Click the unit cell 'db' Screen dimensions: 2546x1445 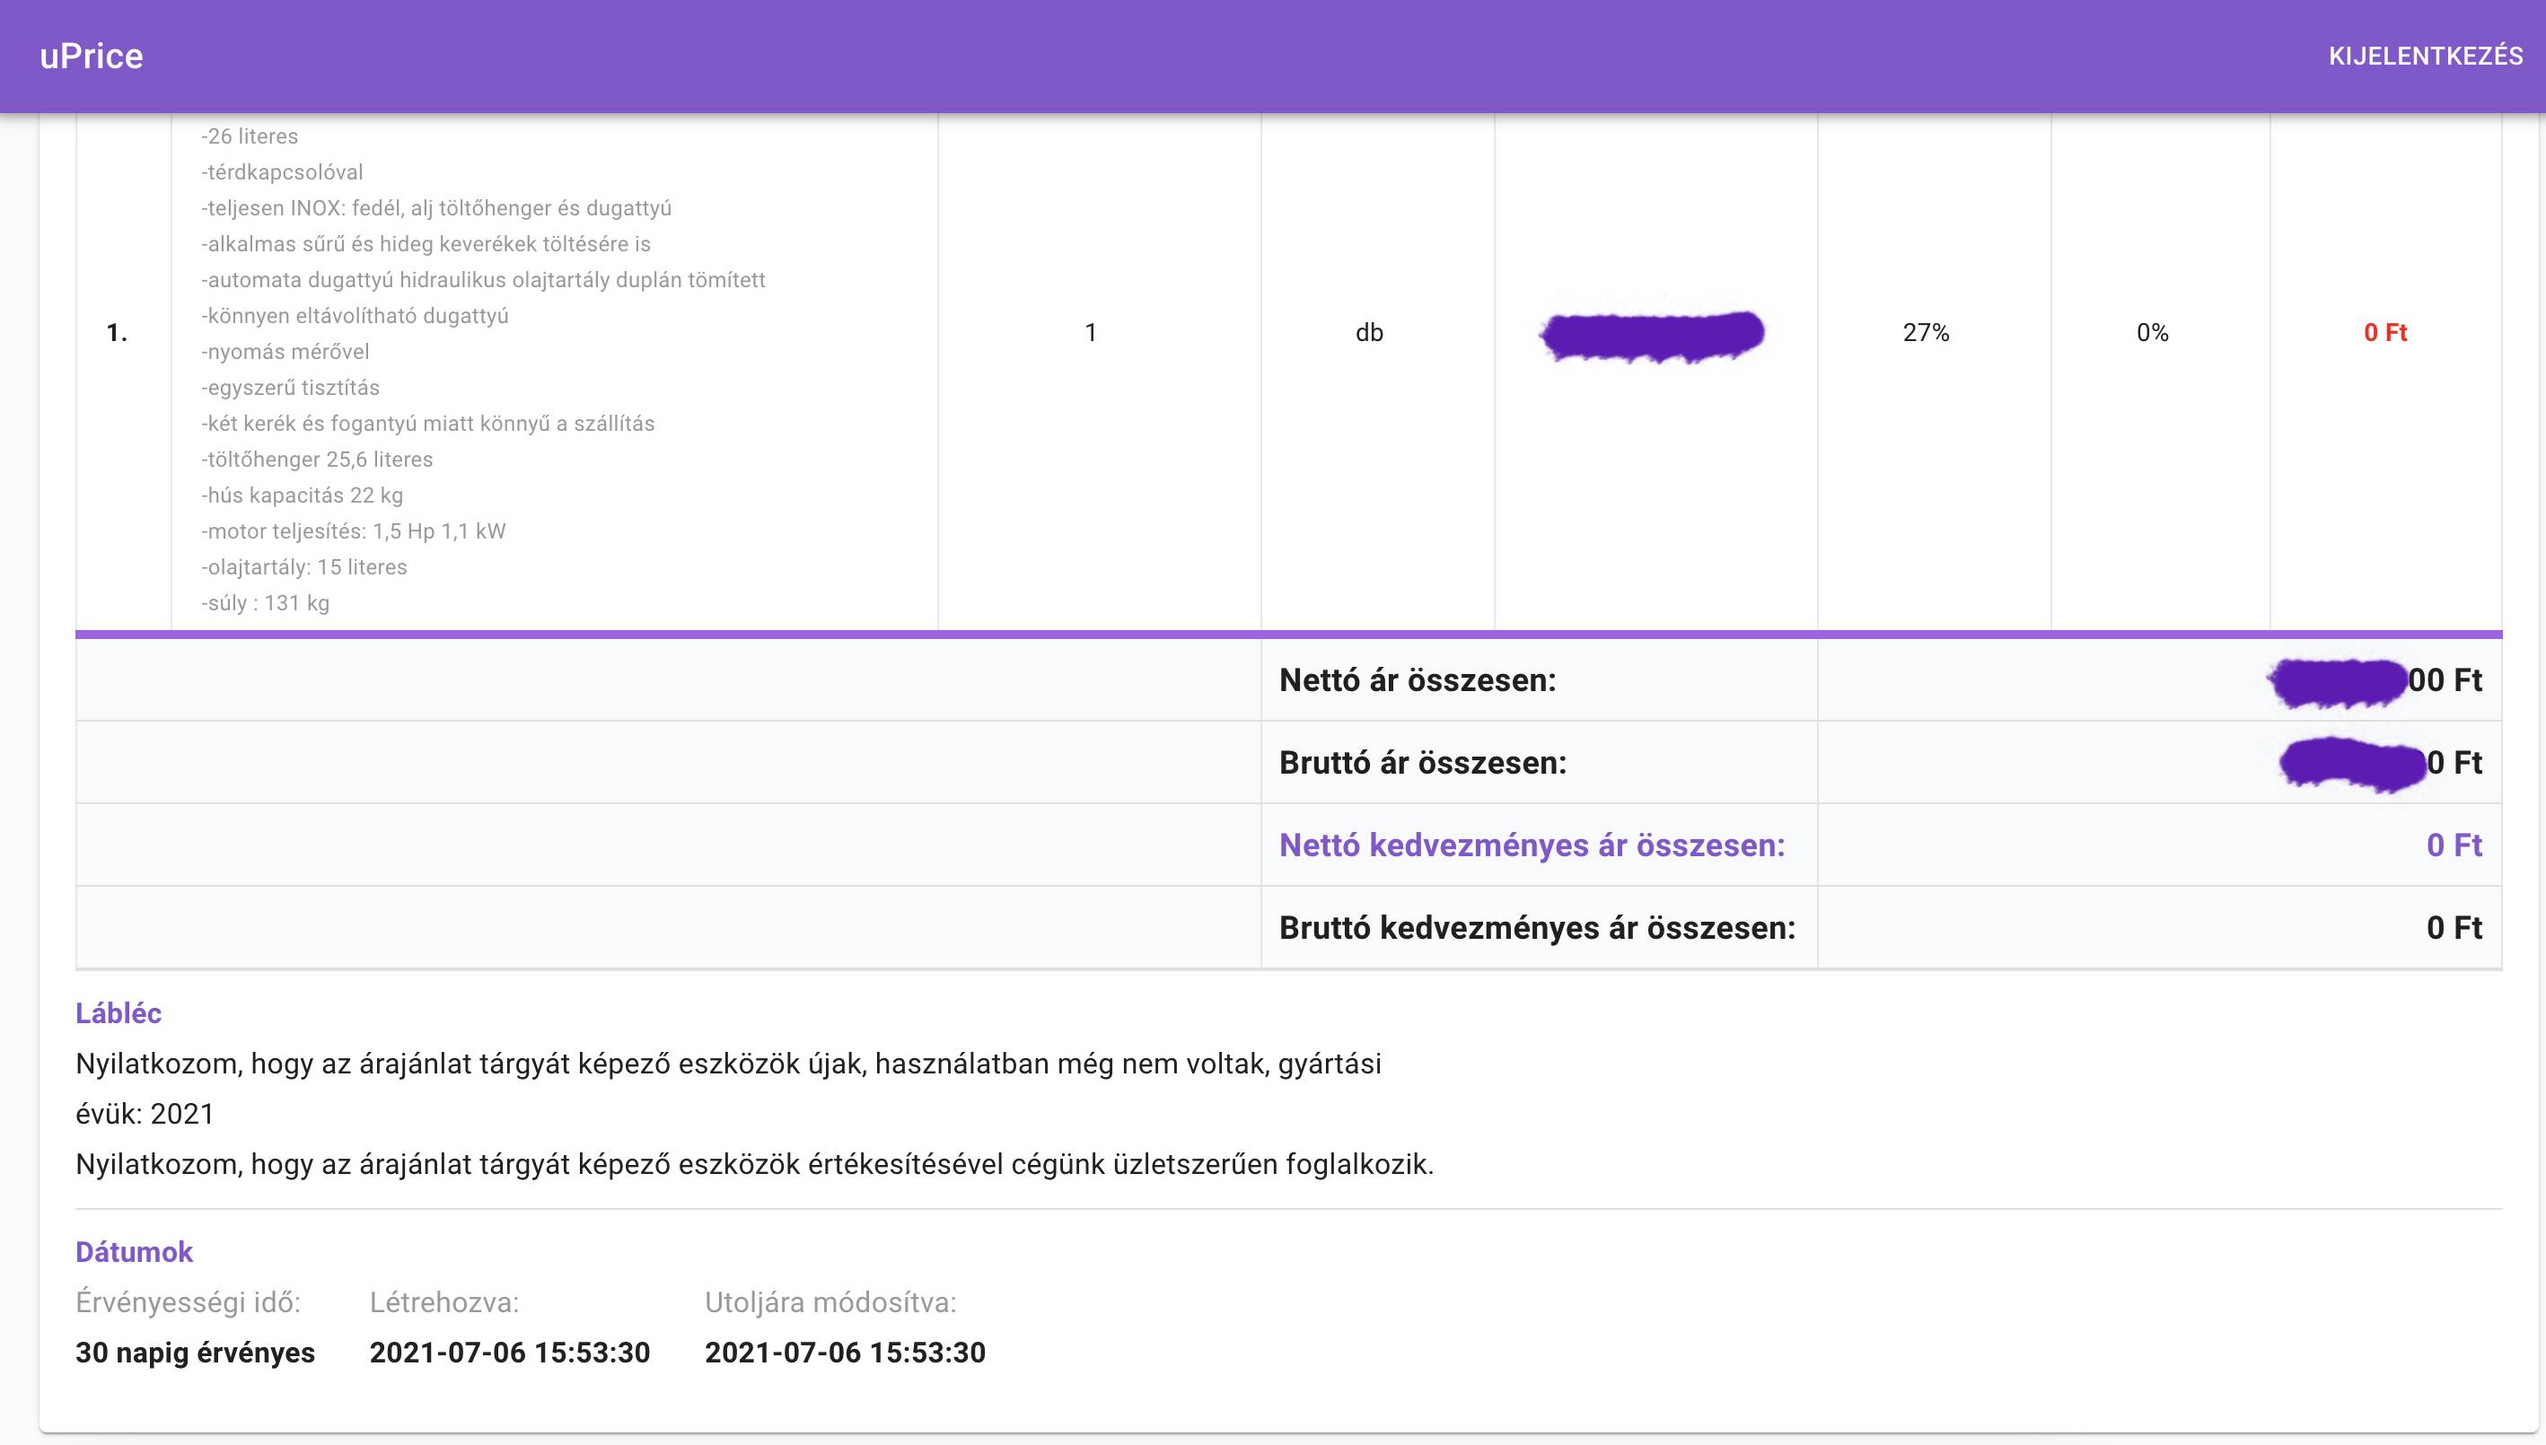pos(1369,332)
